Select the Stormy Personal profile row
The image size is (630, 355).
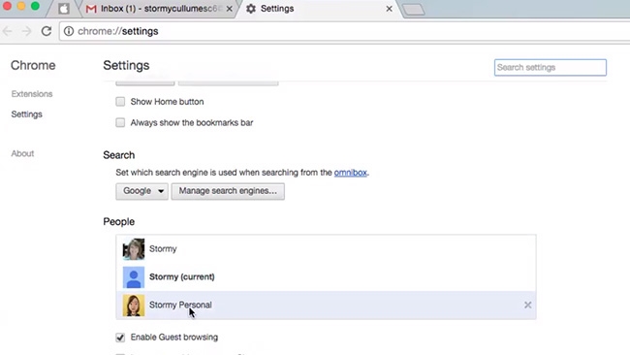pos(326,306)
